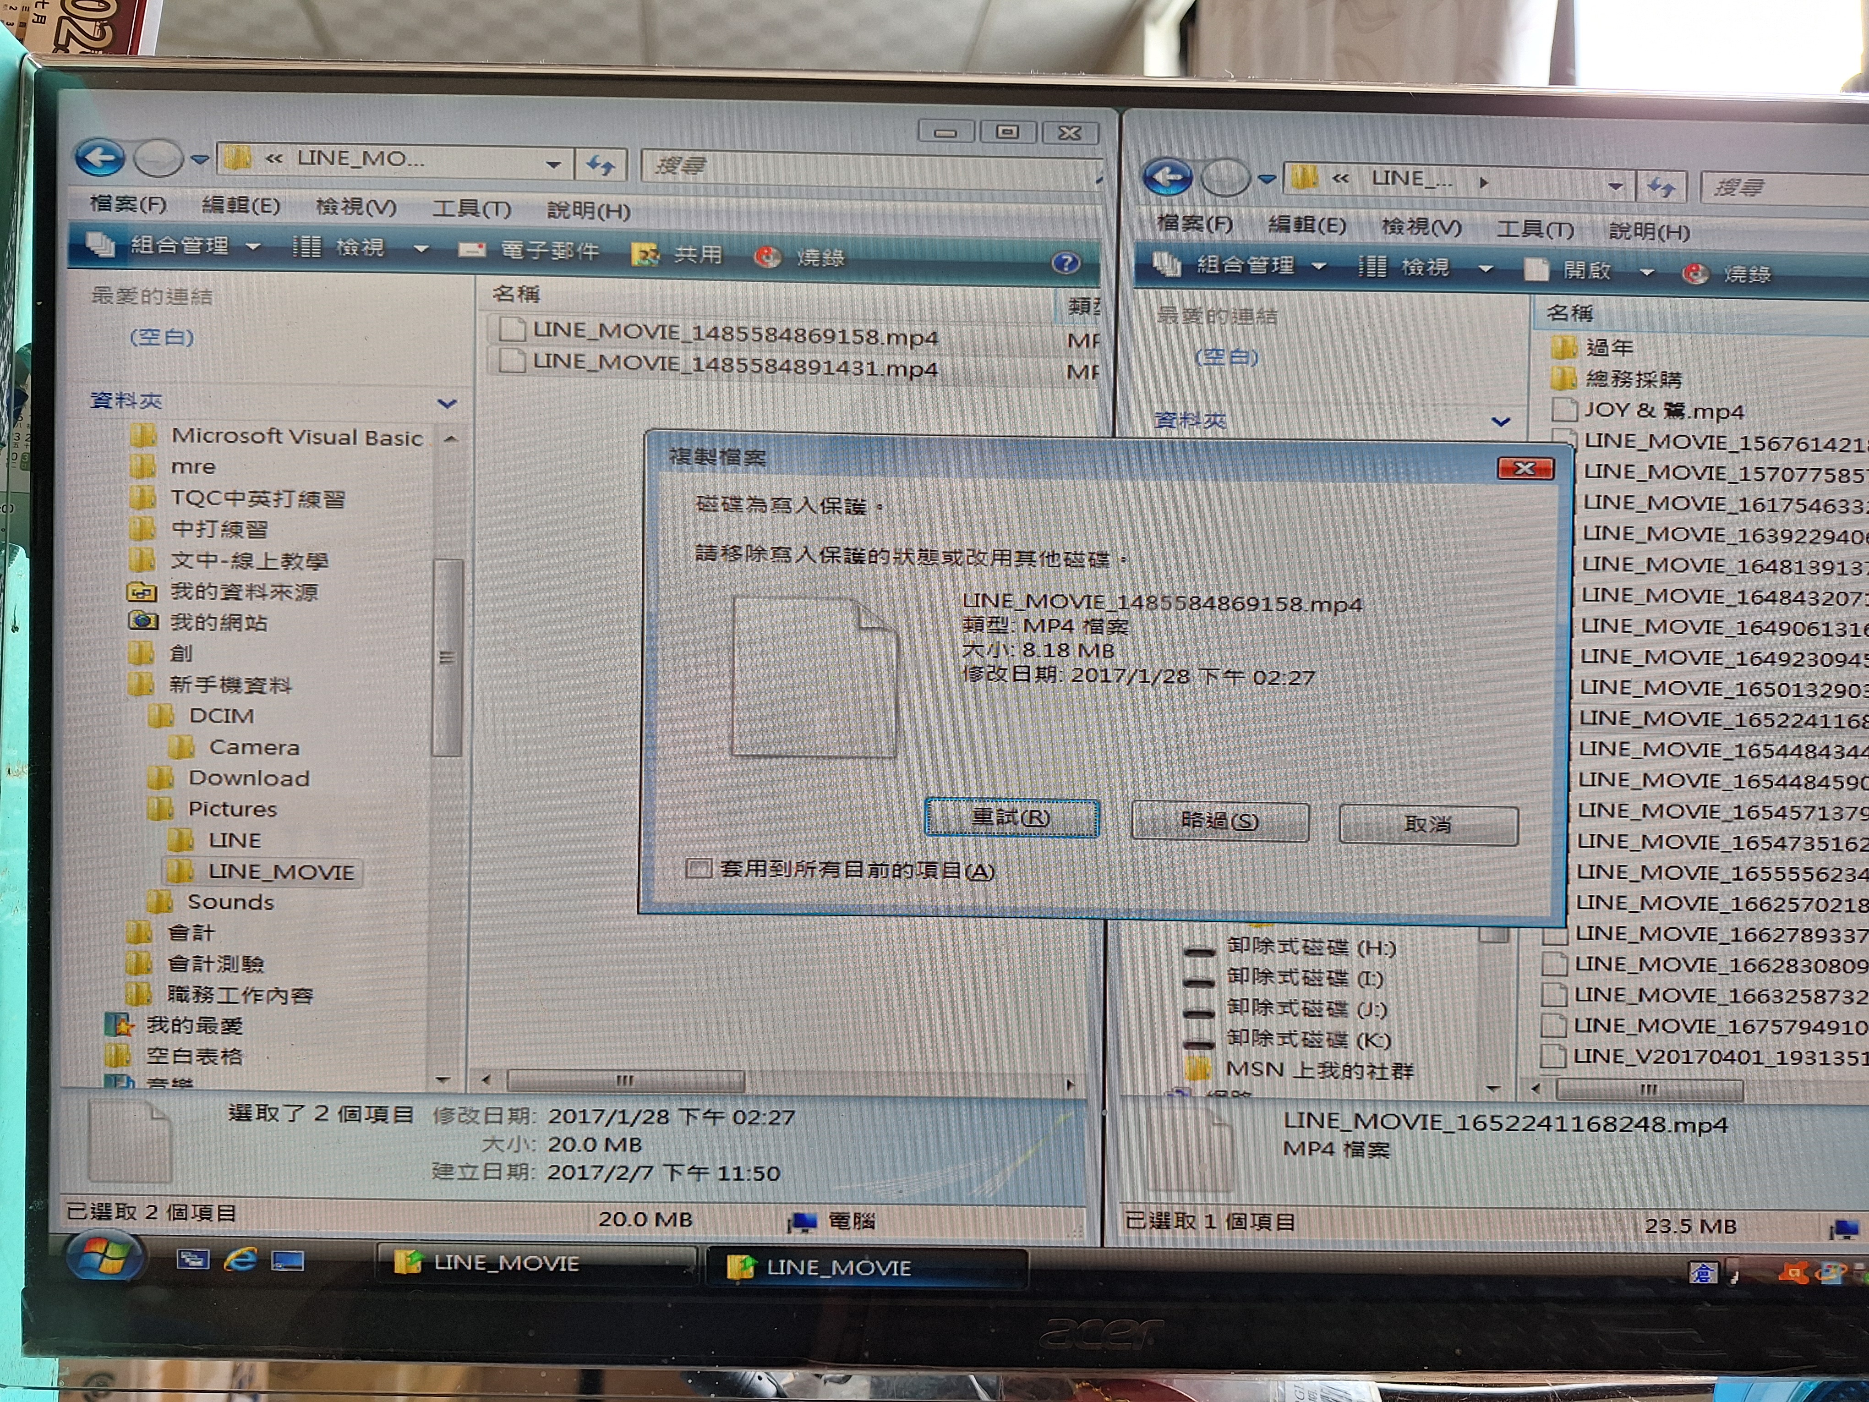
Task: Select the Download folder in tree
Action: [x=248, y=778]
